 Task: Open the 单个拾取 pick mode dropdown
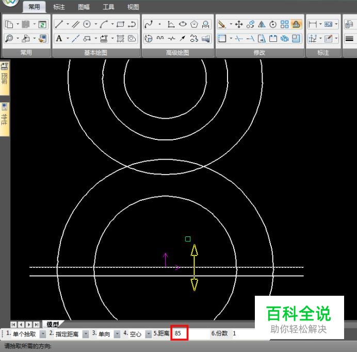[43, 334]
